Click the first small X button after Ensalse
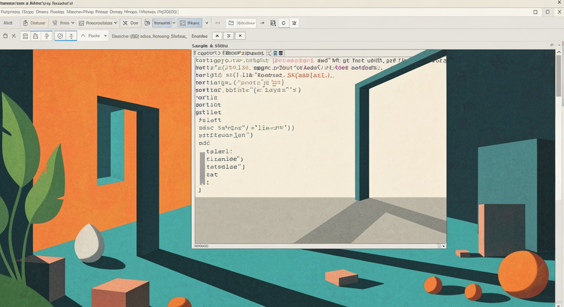This screenshot has height=307, width=564. point(217,36)
